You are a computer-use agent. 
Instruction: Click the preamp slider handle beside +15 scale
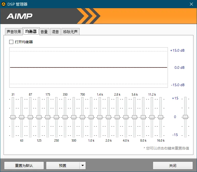(185, 117)
